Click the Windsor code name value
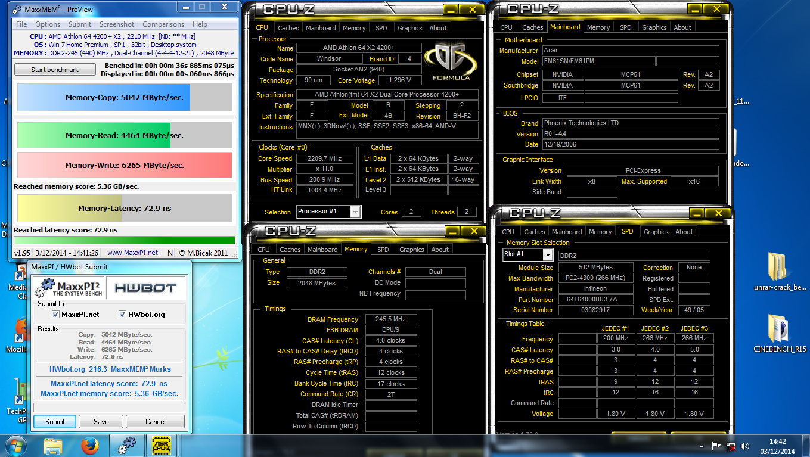The image size is (810, 457). (328, 59)
